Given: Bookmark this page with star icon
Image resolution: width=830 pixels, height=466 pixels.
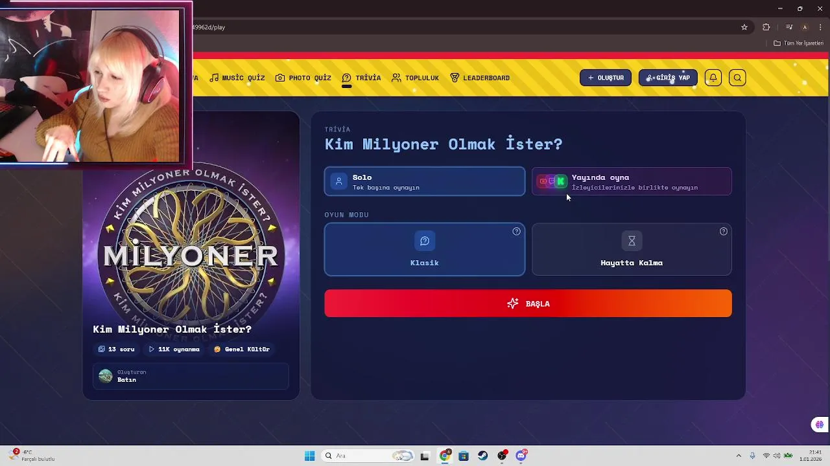Looking at the screenshot, I should tap(744, 27).
